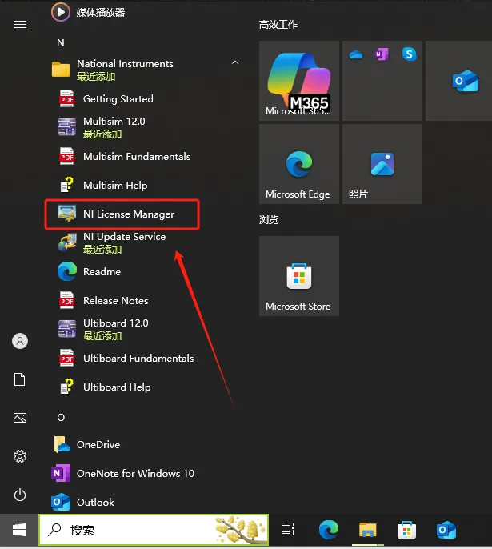Expand the Start menu hamburger navigation
This screenshot has height=549, width=492.
point(20,25)
